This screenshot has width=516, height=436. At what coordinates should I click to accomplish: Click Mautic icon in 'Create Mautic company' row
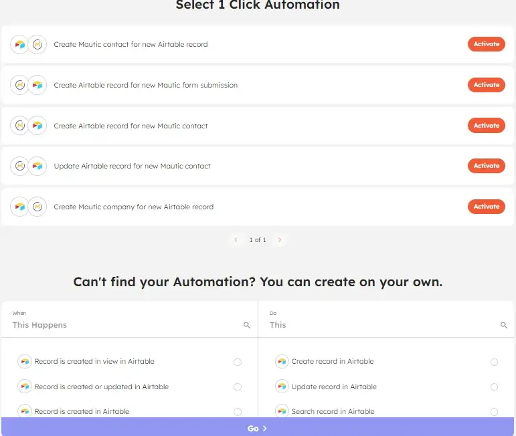tap(37, 207)
